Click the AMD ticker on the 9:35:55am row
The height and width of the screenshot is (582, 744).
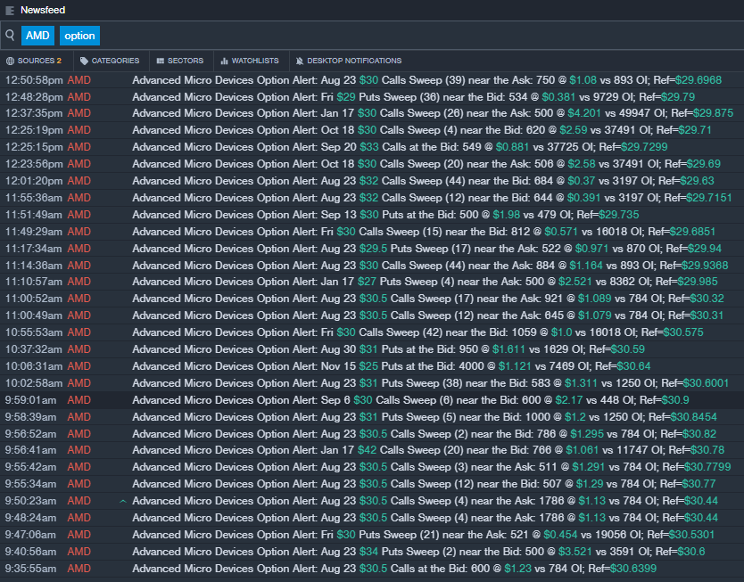[x=79, y=569]
